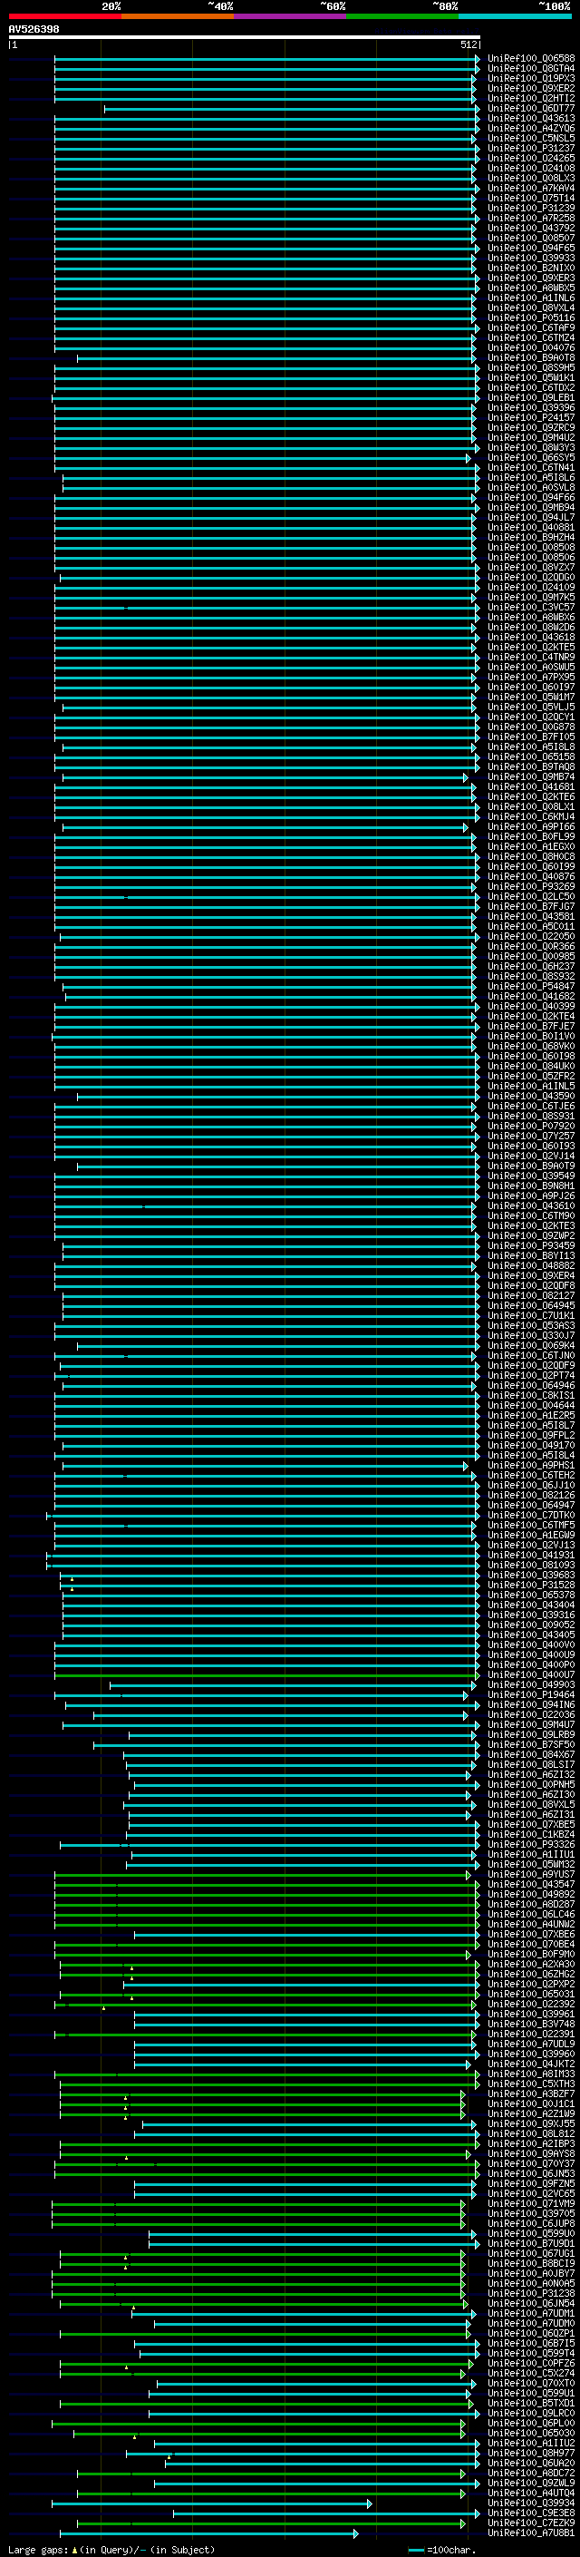Select hit UniRef100_O82126
Image resolution: width=580 pixels, height=2557 pixels.
pyautogui.click(x=530, y=1495)
